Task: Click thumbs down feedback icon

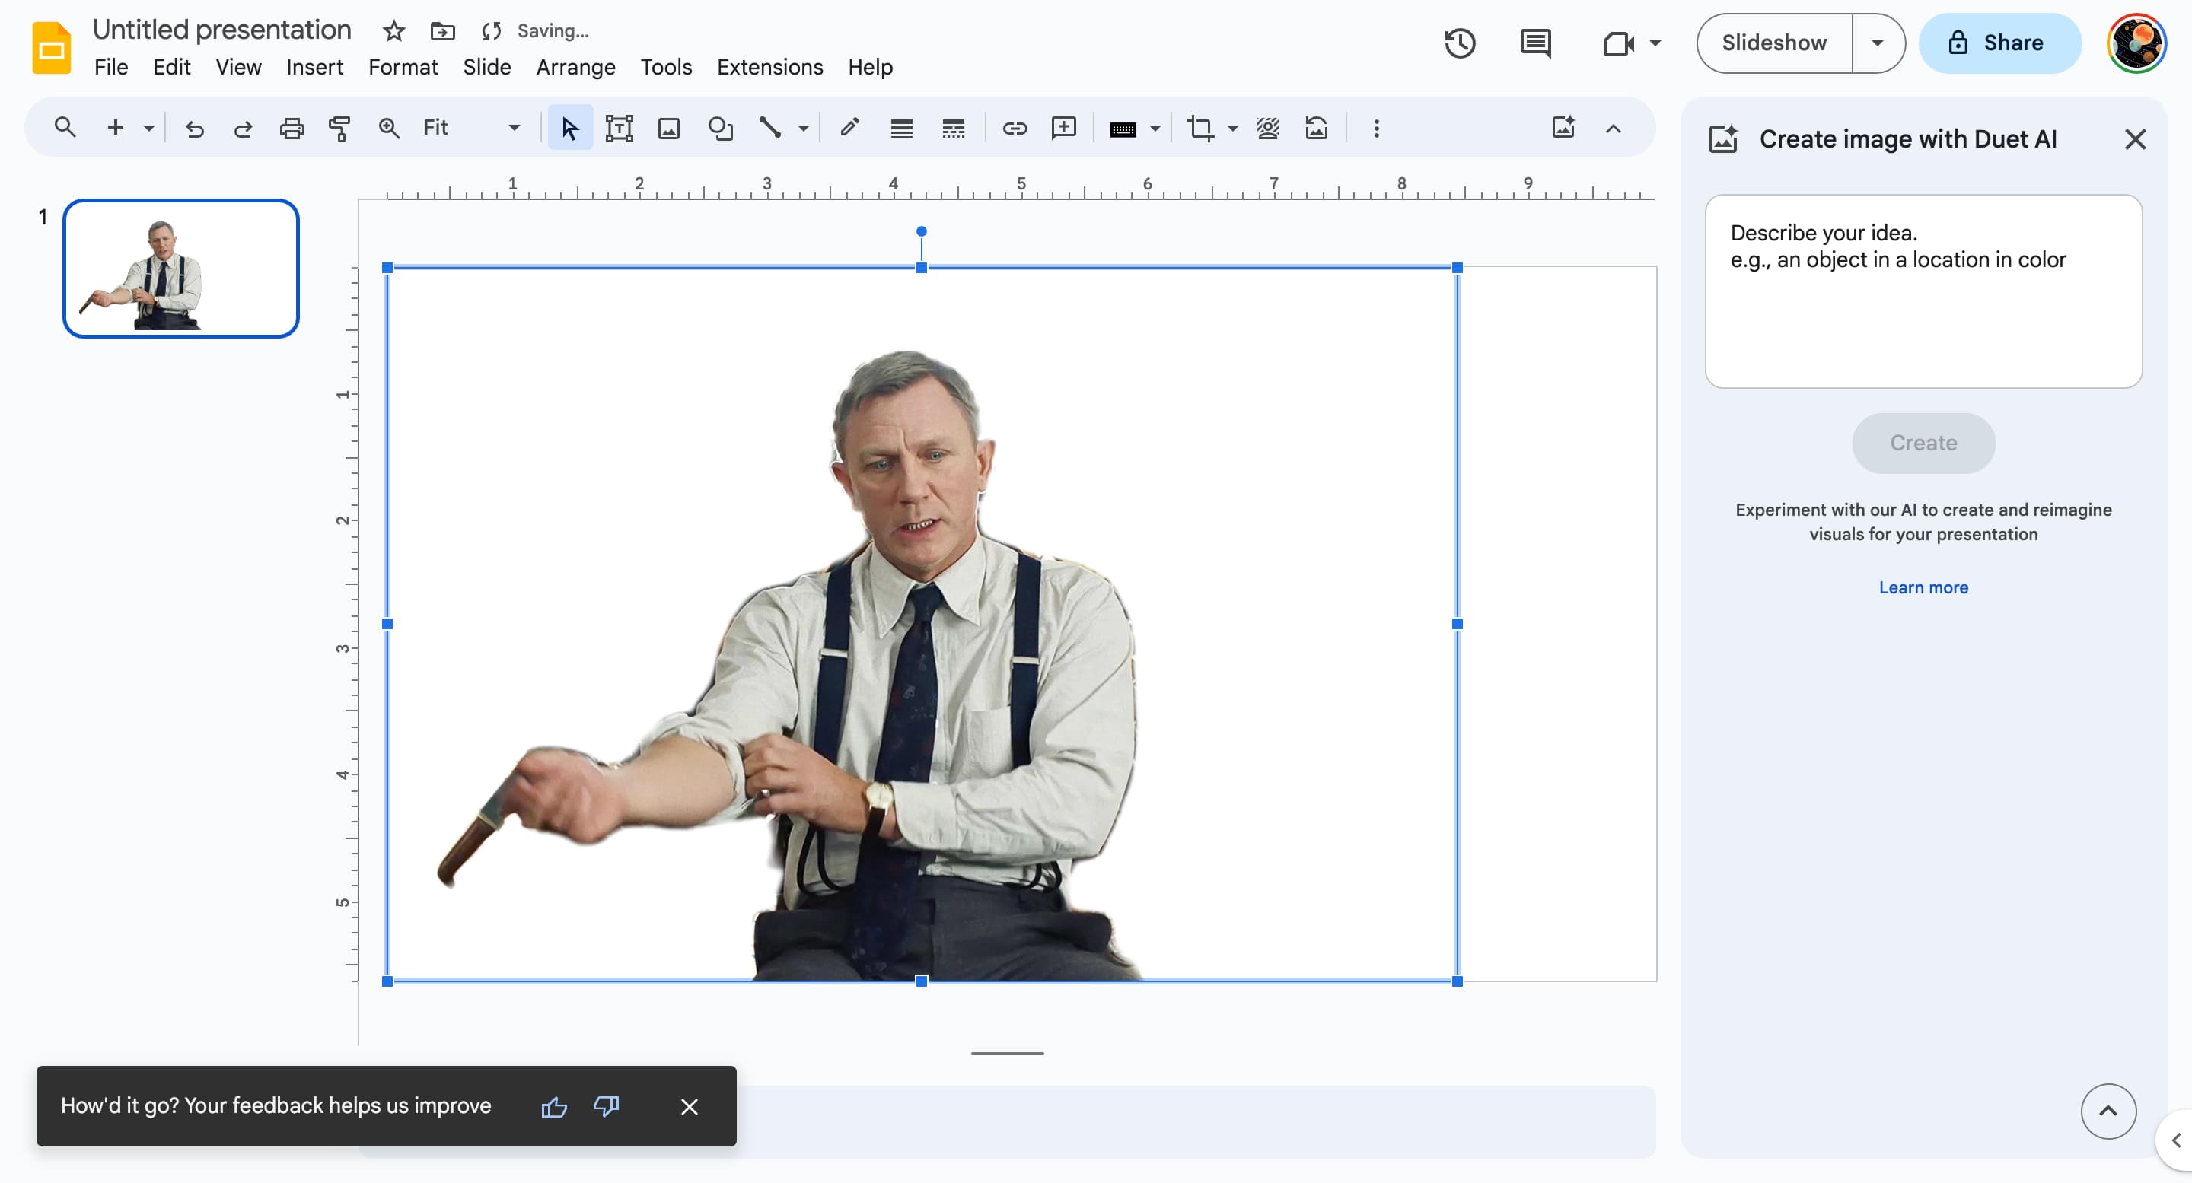Action: pos(607,1106)
